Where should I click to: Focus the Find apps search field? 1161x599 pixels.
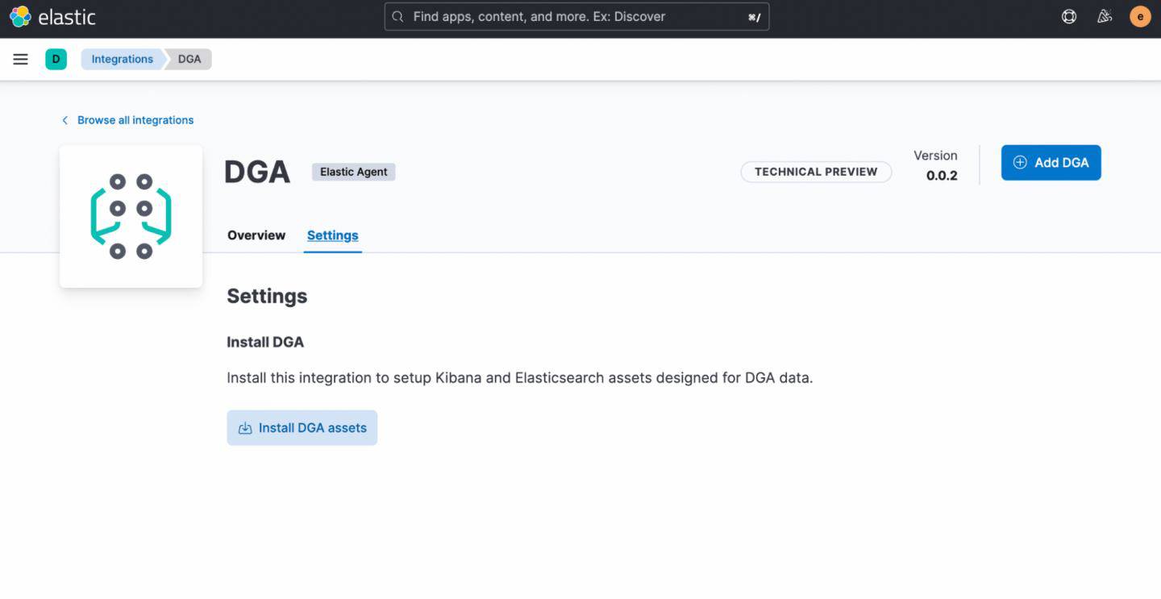[x=564, y=16]
